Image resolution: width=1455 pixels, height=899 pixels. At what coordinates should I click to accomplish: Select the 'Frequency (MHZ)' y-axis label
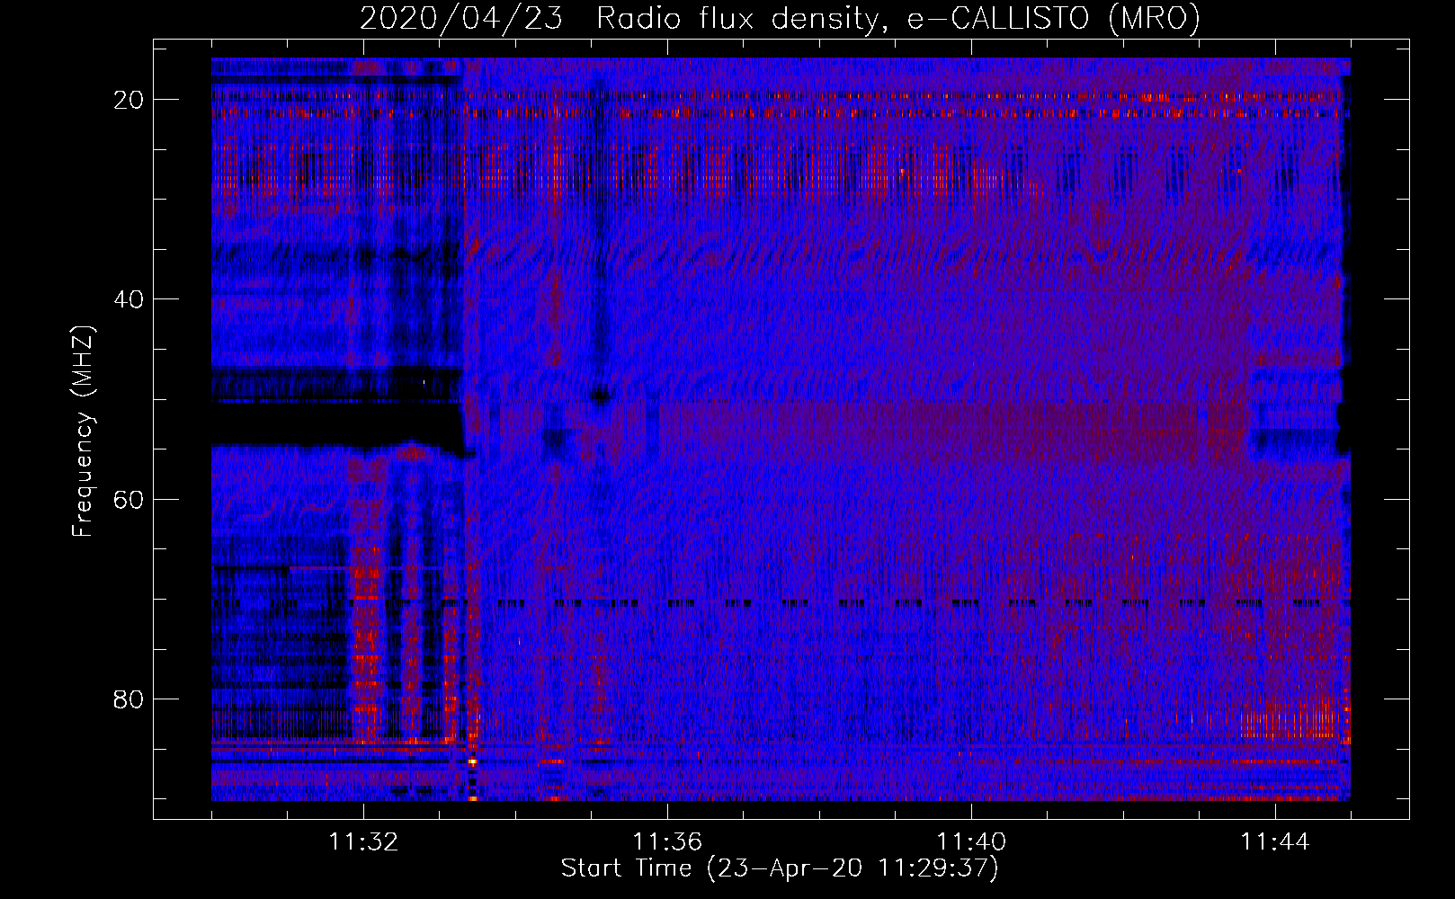pos(83,431)
